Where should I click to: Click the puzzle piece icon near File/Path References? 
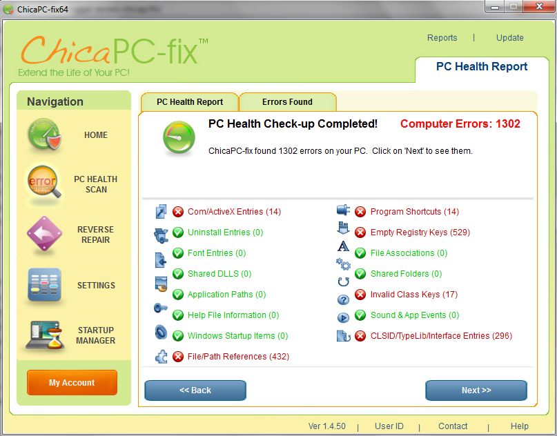click(162, 357)
